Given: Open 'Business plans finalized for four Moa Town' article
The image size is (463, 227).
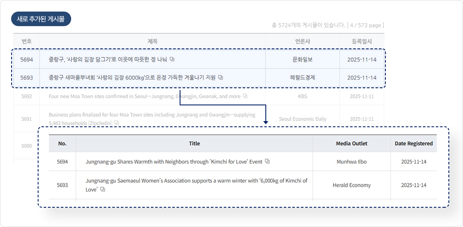Looking at the screenshot, I should coord(152,115).
